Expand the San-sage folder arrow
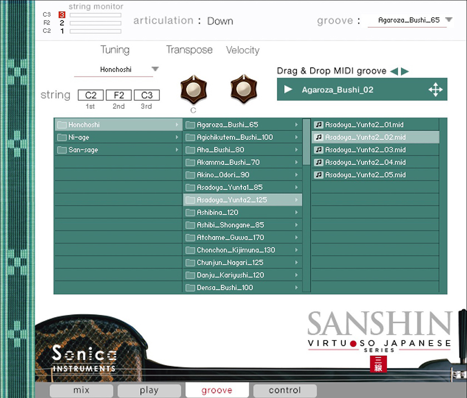Screen dimensions: 467x398 point(177,150)
